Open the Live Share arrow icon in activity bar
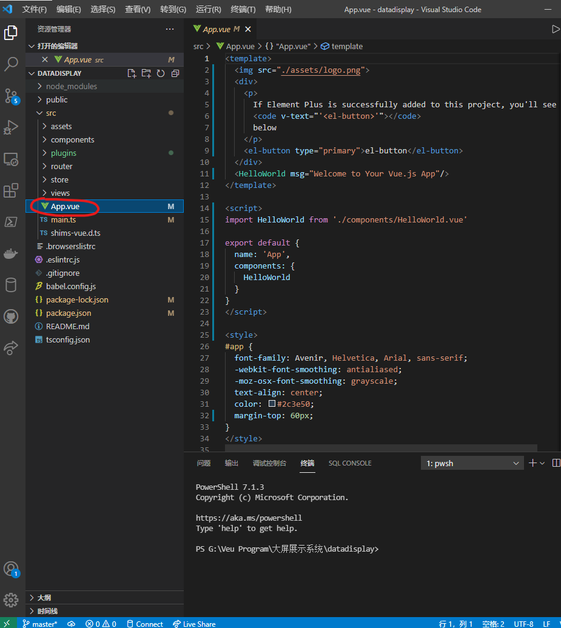The width and height of the screenshot is (561, 628). 11,348
